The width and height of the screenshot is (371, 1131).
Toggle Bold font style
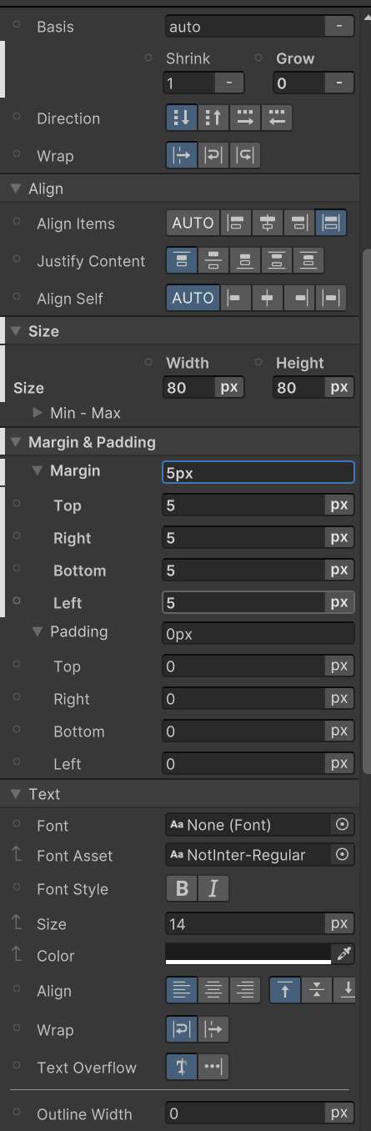click(182, 889)
